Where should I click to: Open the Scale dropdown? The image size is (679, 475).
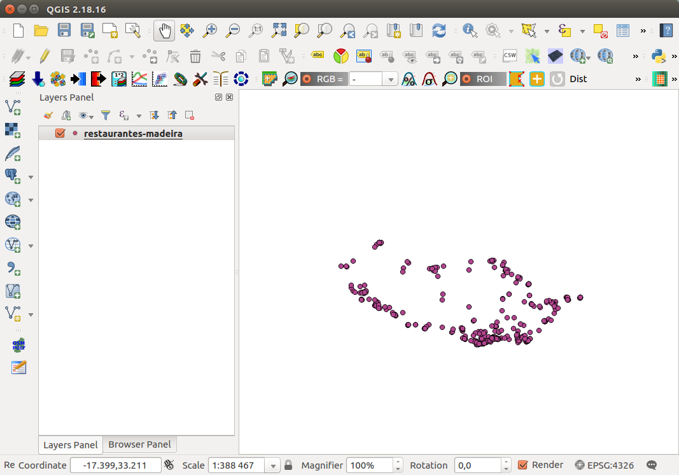pos(273,465)
